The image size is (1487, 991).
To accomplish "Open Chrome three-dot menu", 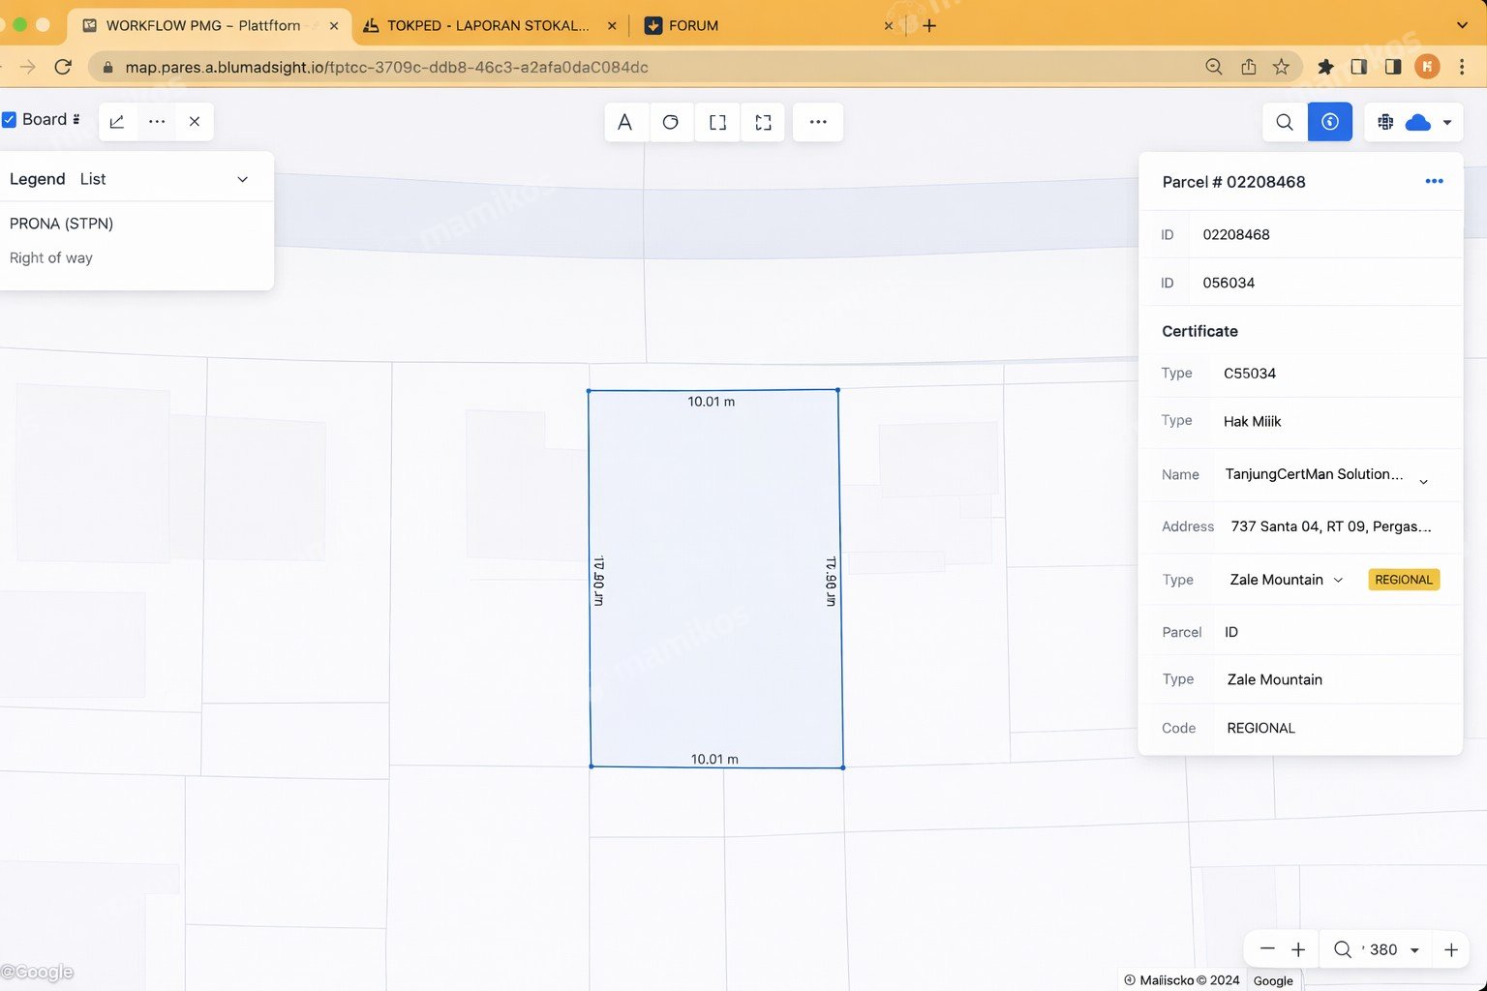I will point(1462,67).
